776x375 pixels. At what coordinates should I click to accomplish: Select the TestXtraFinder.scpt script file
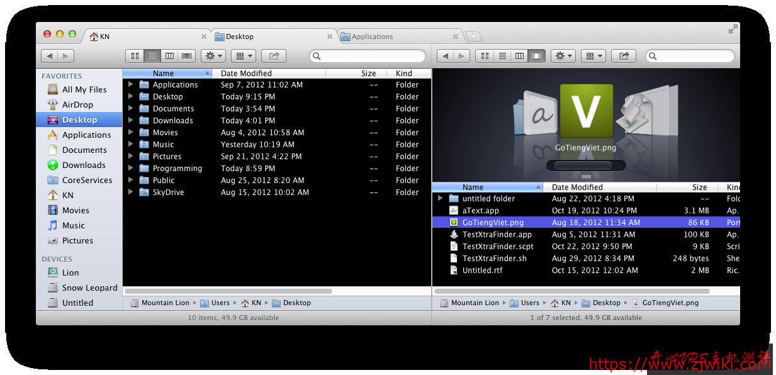[497, 246]
